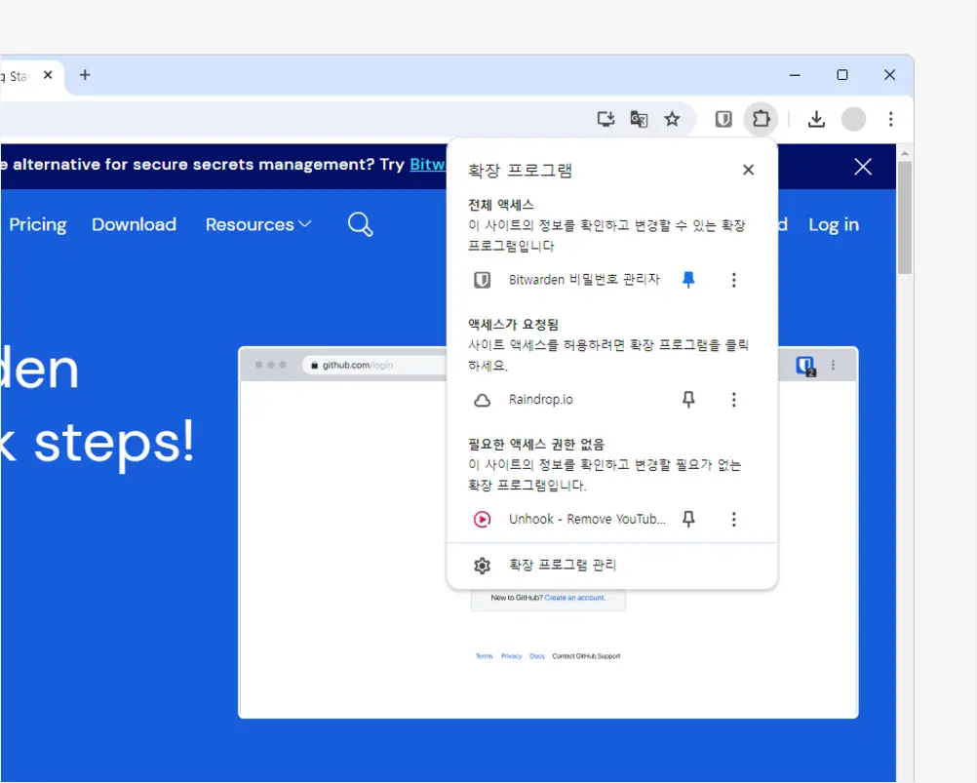The height and width of the screenshot is (783, 977).
Task: Click the Bitwarden extension icon in toolbar
Action: click(723, 119)
